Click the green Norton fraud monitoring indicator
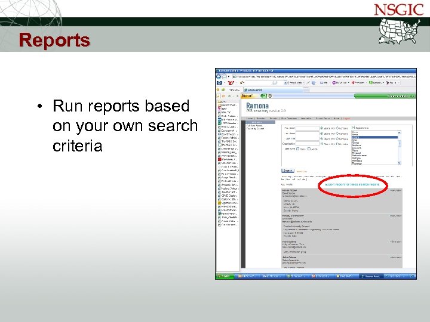 click(385, 96)
